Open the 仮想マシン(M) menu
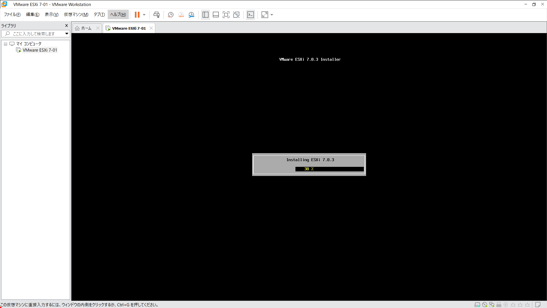 [x=76, y=15]
